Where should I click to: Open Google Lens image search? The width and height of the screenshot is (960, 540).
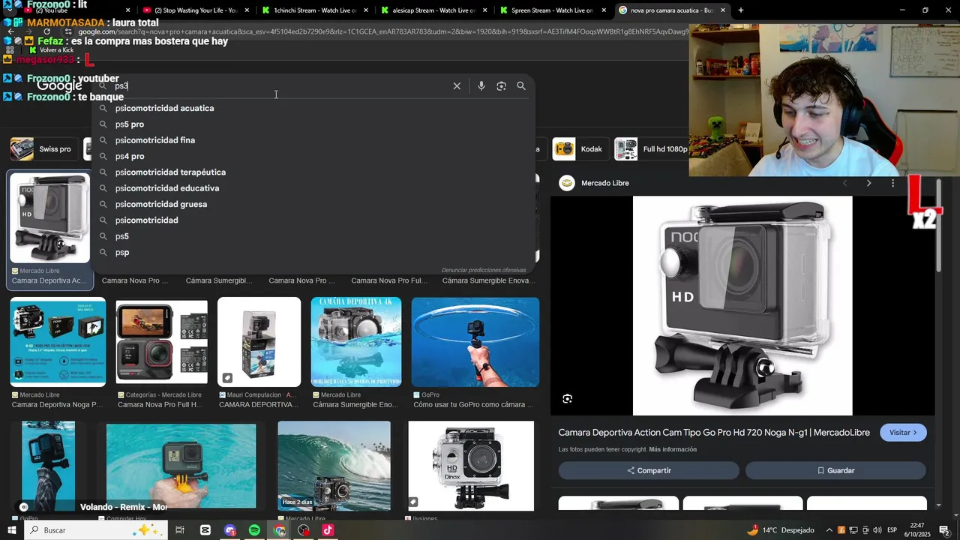pos(501,86)
